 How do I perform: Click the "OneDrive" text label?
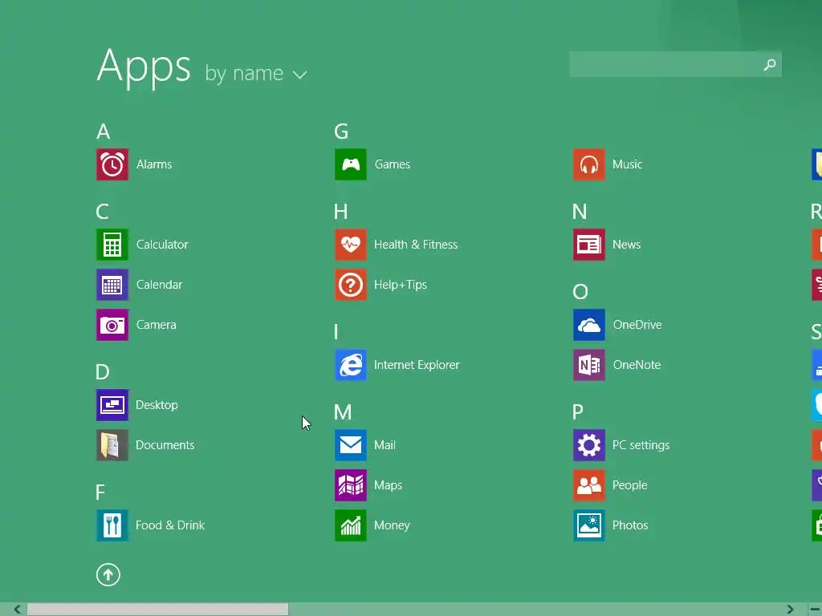click(637, 325)
